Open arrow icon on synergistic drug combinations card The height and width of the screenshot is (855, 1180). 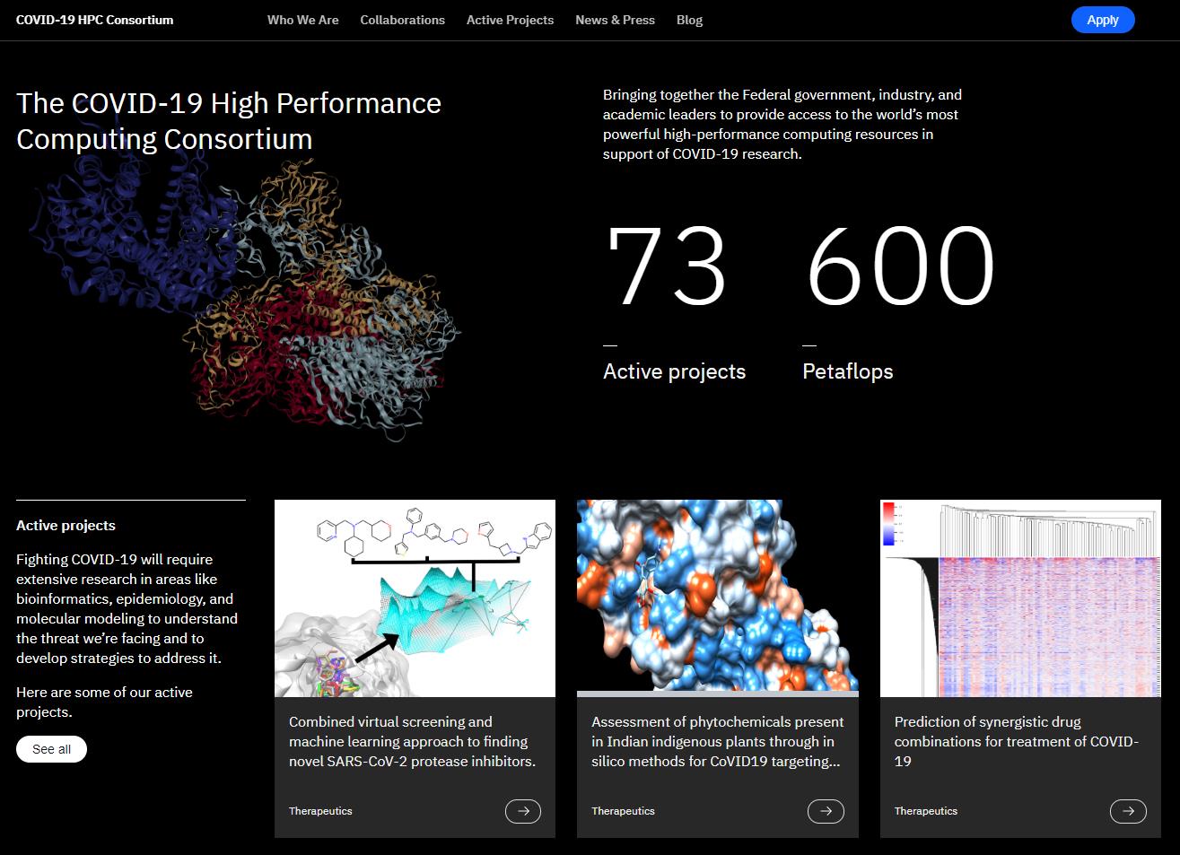(x=1128, y=811)
